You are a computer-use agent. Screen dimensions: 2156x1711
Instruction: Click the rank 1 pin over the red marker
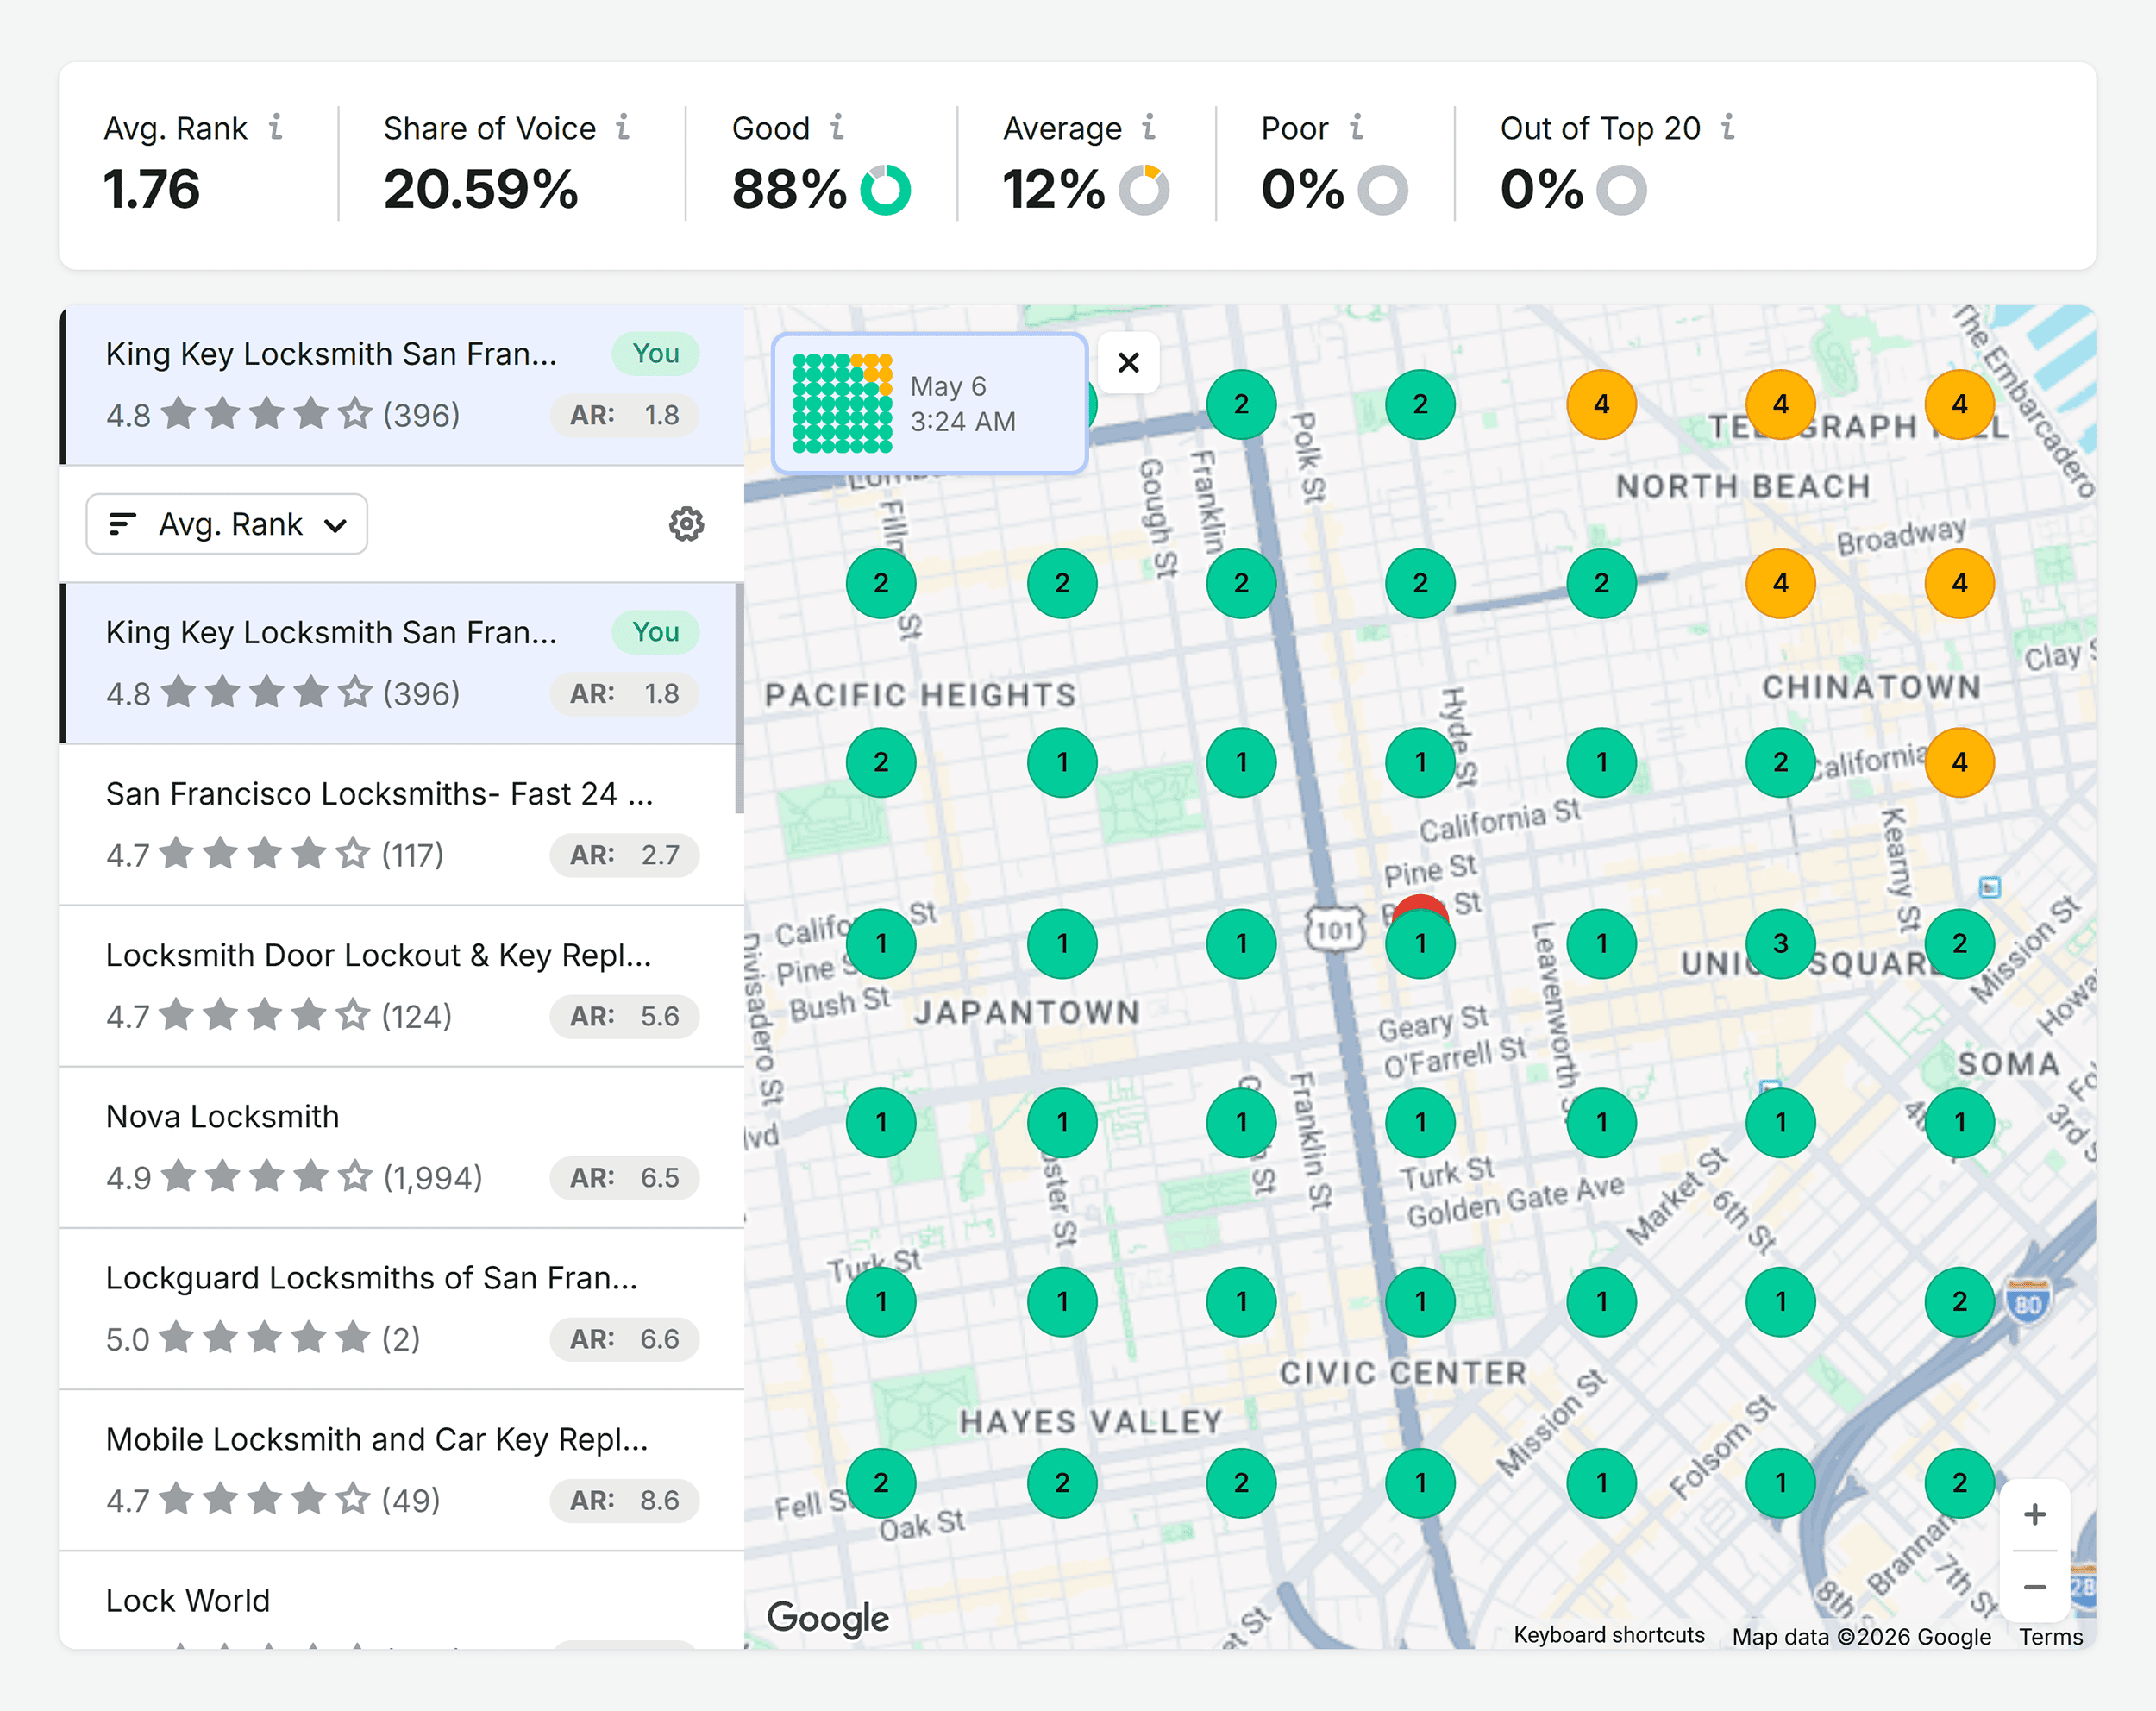coord(1420,943)
